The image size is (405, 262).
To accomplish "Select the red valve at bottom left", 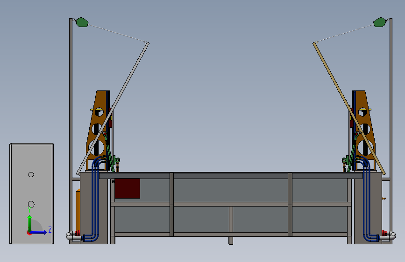I will (x=77, y=233).
